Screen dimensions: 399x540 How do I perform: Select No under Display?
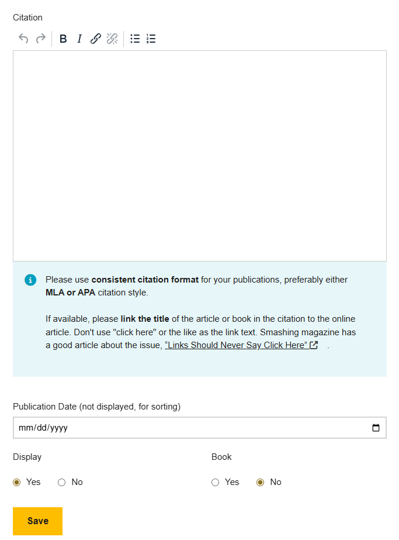coord(61,482)
